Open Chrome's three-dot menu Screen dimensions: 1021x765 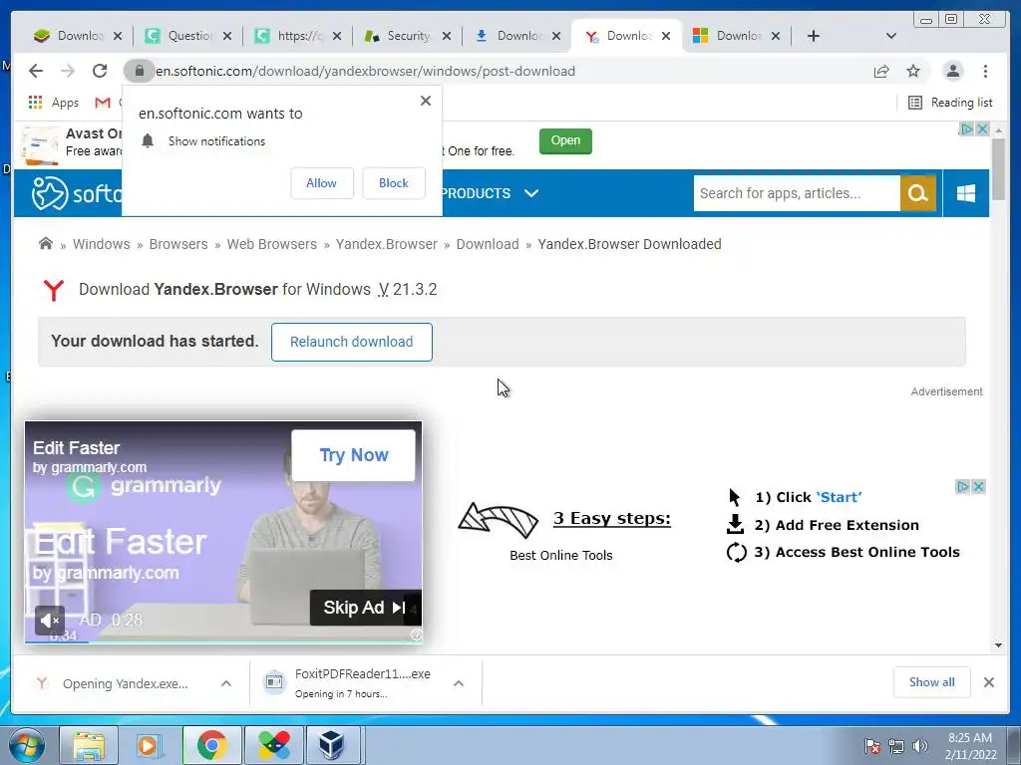[985, 71]
